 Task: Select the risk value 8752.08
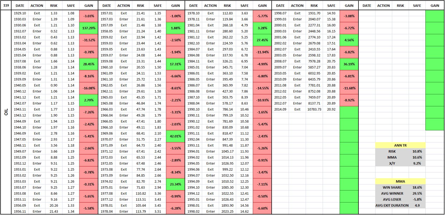[314, 91]
